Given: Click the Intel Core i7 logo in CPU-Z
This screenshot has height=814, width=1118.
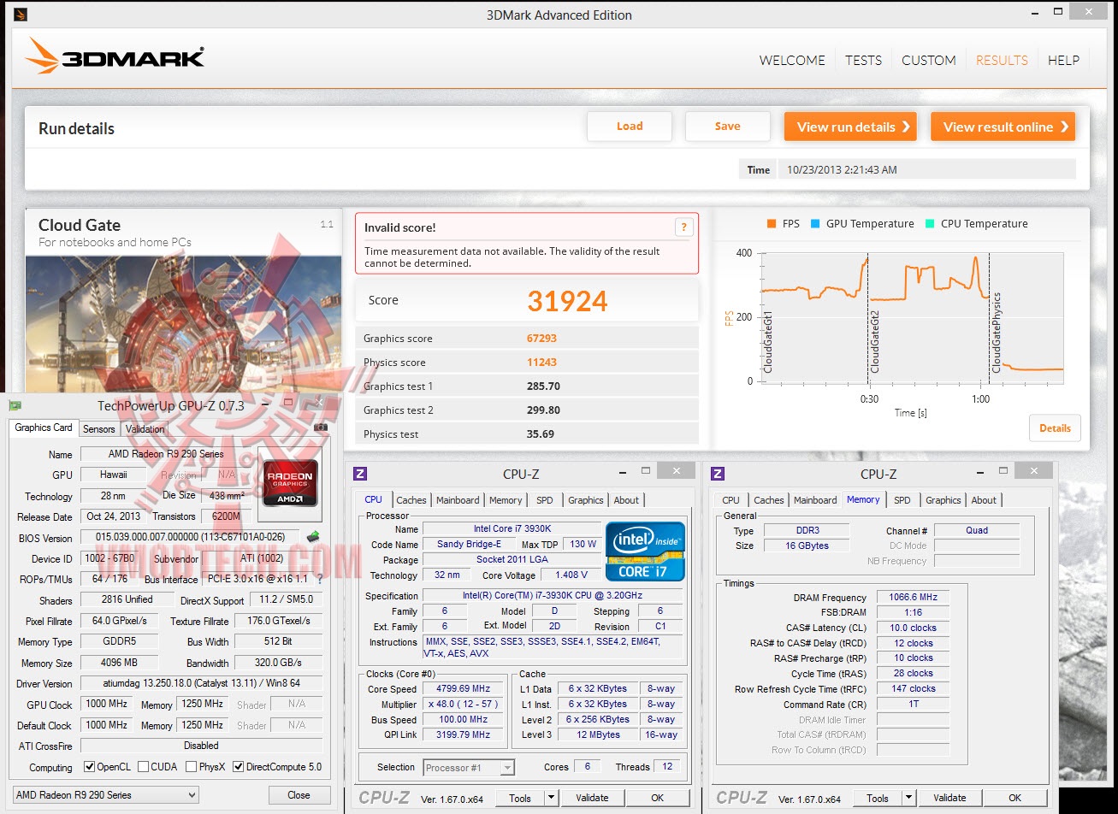Looking at the screenshot, I should (x=645, y=552).
